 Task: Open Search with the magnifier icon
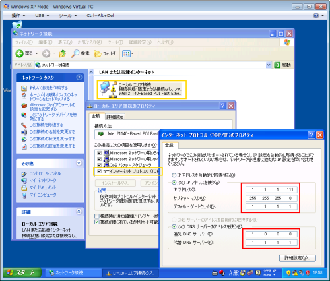point(75,53)
